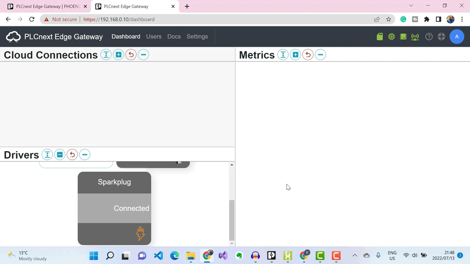Open the File Explorer taskbar icon

[x=191, y=256]
